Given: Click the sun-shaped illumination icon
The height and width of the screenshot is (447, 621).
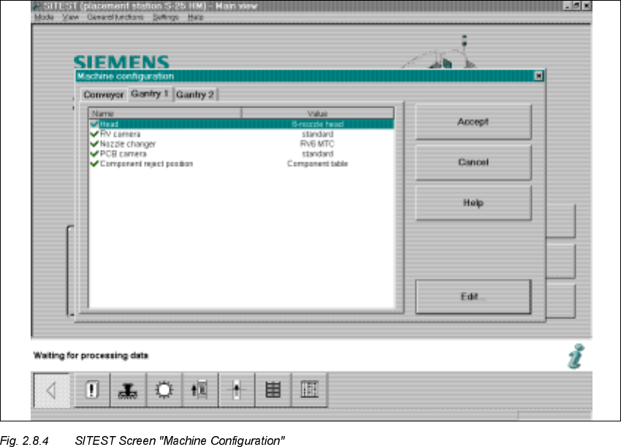Looking at the screenshot, I should coord(164,390).
